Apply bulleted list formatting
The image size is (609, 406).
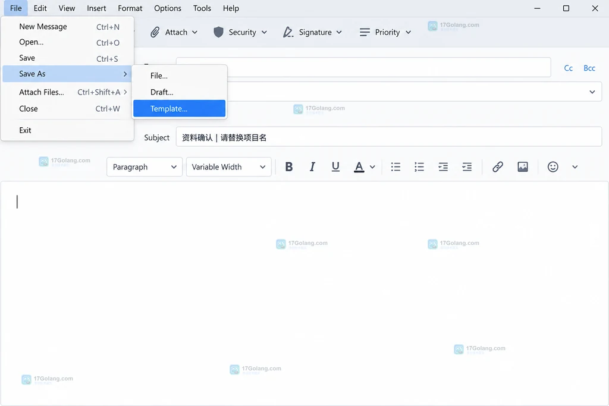[x=395, y=167]
